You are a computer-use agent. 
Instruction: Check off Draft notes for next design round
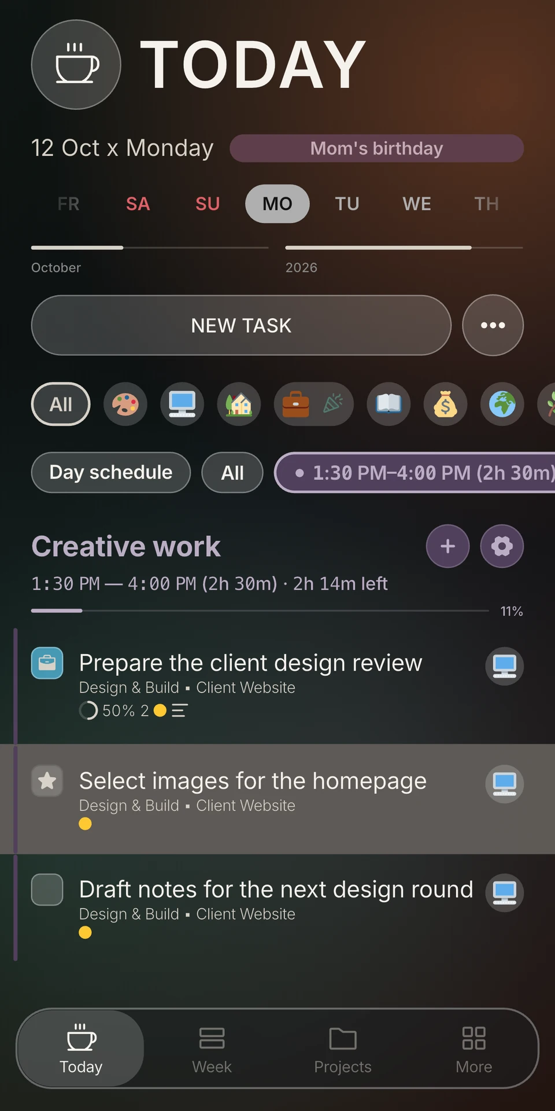[x=47, y=889]
